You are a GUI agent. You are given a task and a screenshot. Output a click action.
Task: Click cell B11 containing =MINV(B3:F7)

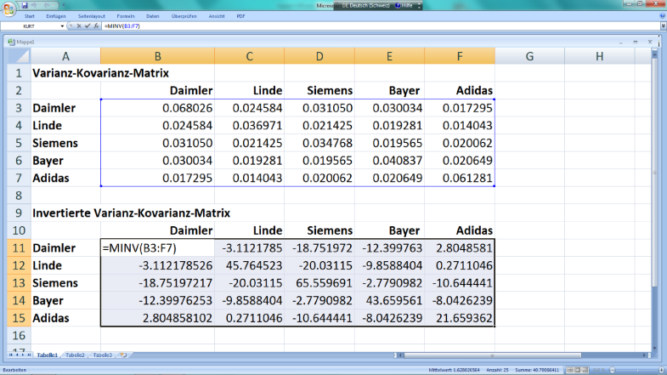(157, 247)
